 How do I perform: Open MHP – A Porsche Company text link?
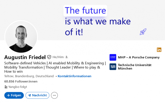coord(139,57)
